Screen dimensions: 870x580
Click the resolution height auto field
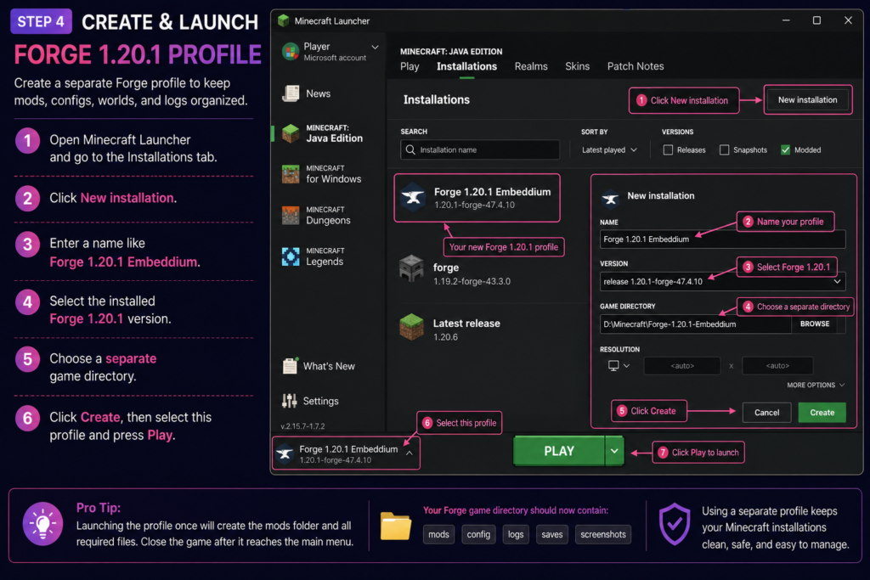click(x=777, y=365)
